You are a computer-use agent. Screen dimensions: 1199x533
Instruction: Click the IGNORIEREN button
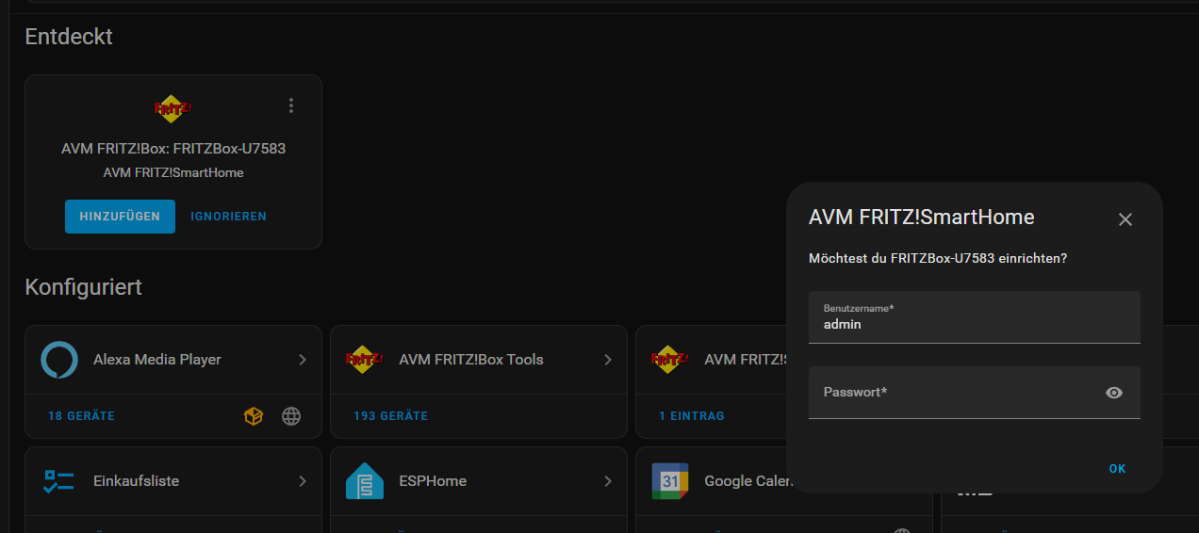(229, 216)
